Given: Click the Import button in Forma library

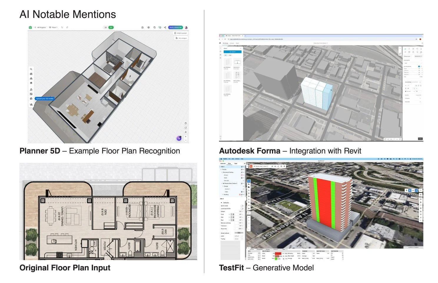Looking at the screenshot, I should click(233, 52).
